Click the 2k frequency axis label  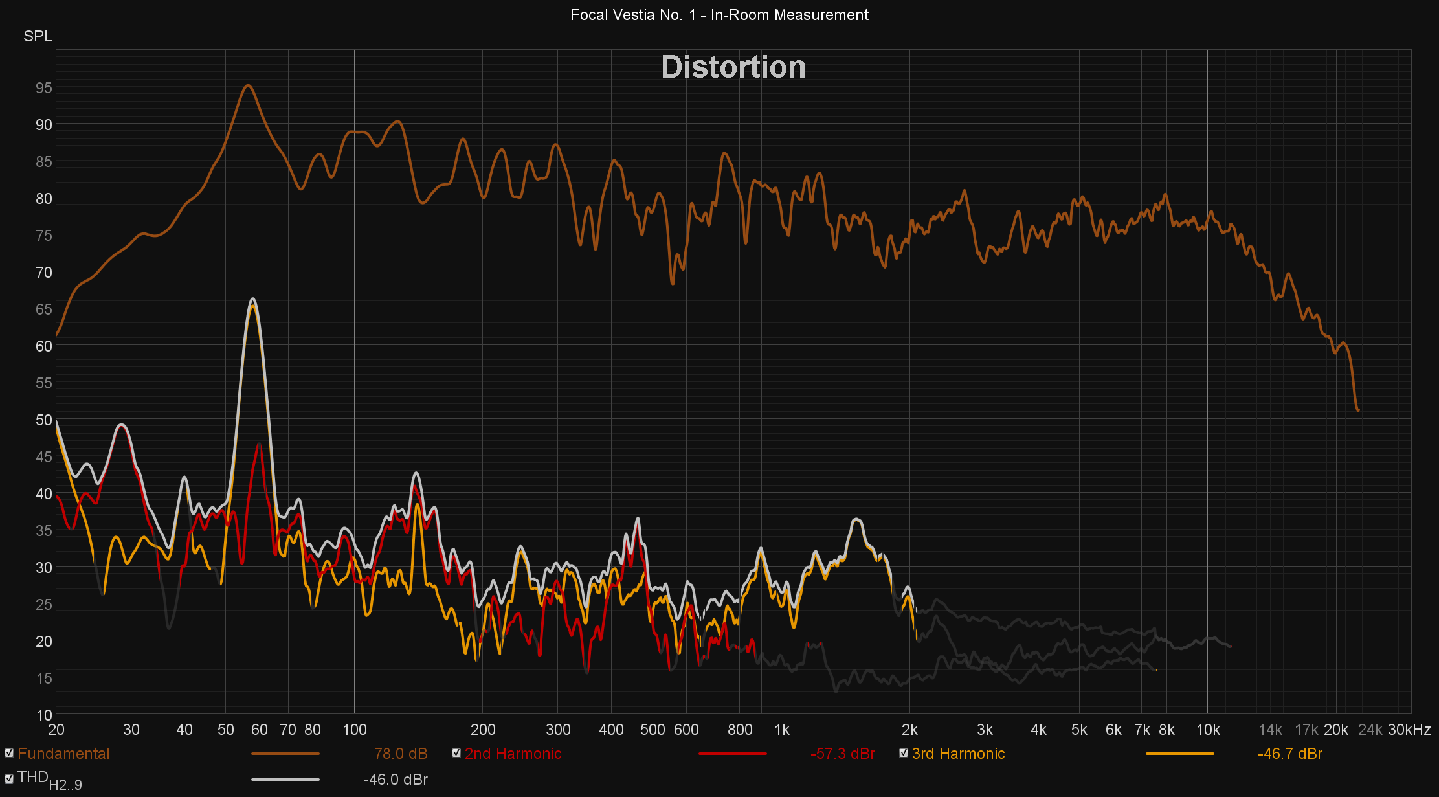click(909, 730)
